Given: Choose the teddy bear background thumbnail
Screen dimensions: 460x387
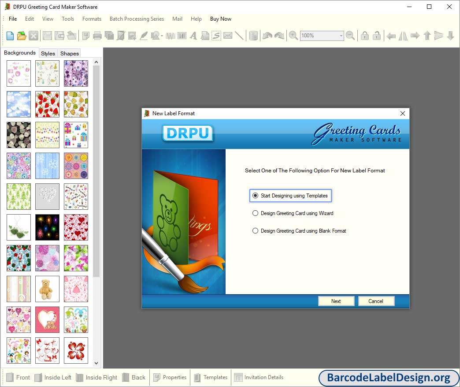Looking at the screenshot, I should tap(47, 289).
